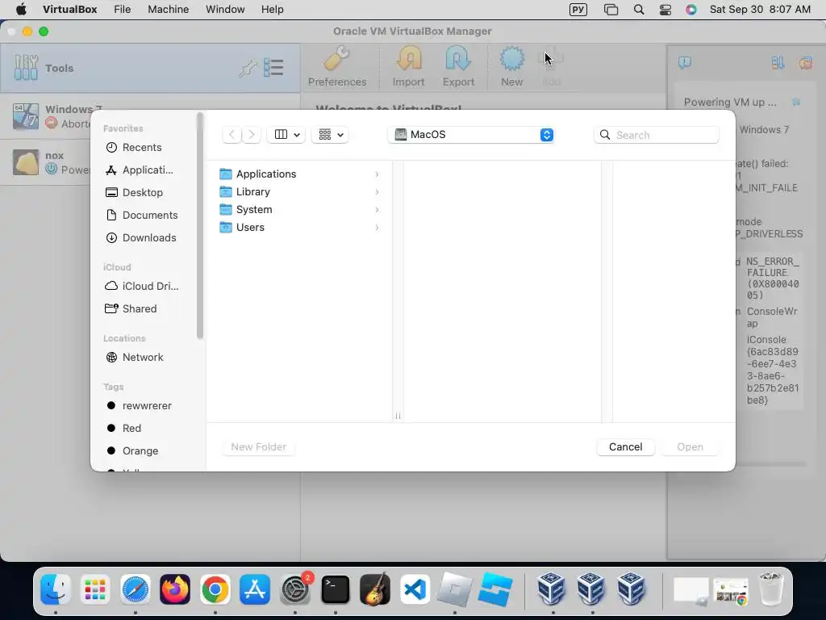
Task: Open Trash from the Dock
Action: click(x=771, y=589)
